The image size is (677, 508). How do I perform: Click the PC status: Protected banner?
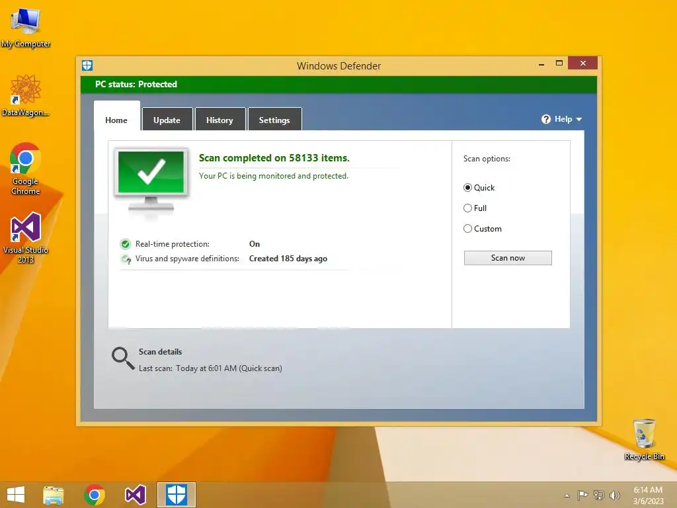[338, 84]
